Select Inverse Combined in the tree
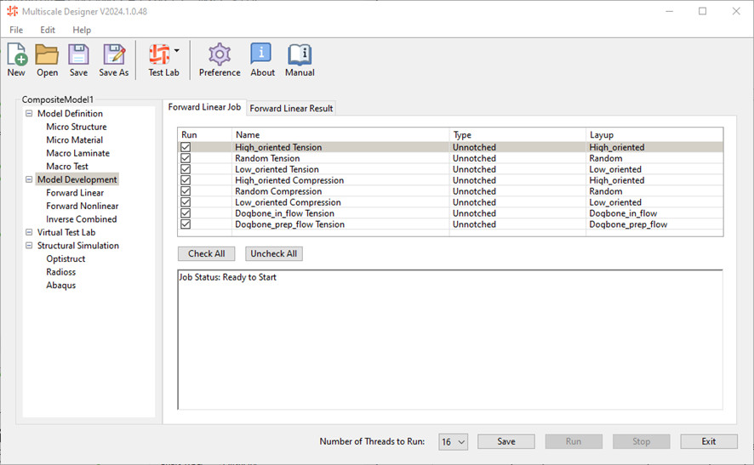The width and height of the screenshot is (754, 465). point(81,219)
